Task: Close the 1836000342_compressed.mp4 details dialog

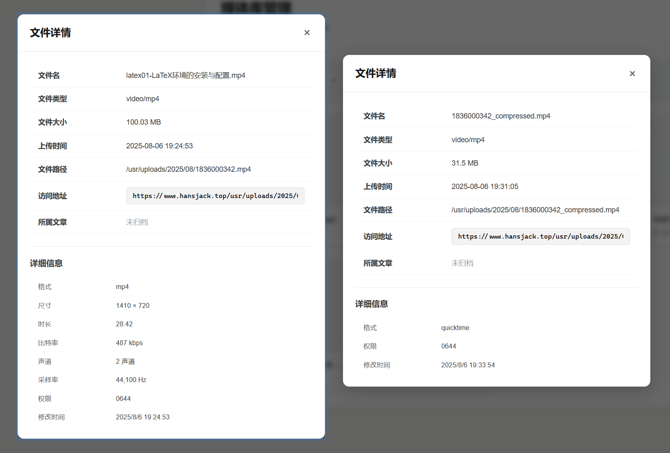Action: point(632,74)
